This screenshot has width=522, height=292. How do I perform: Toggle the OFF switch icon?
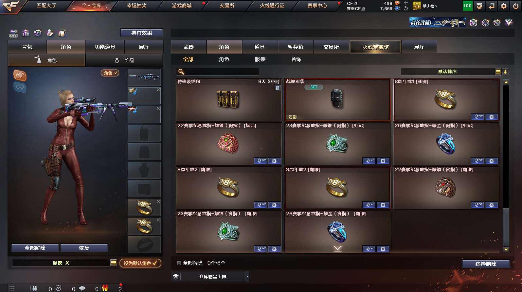click(x=13, y=33)
